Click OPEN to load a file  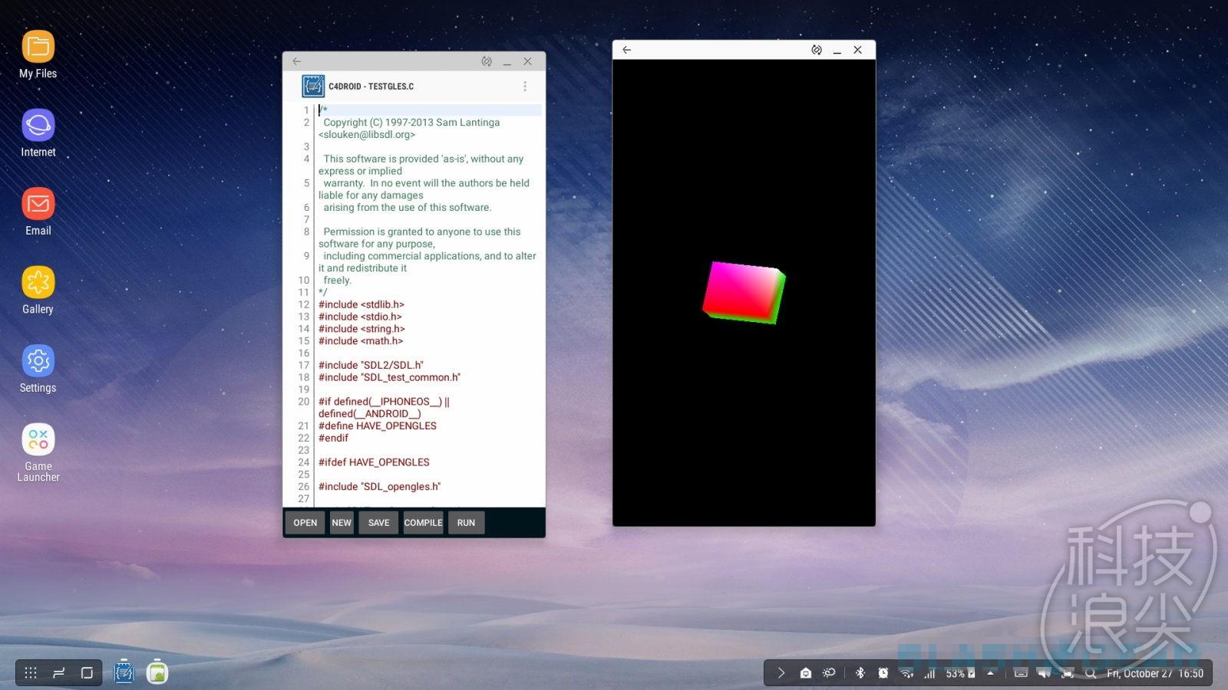[305, 523]
